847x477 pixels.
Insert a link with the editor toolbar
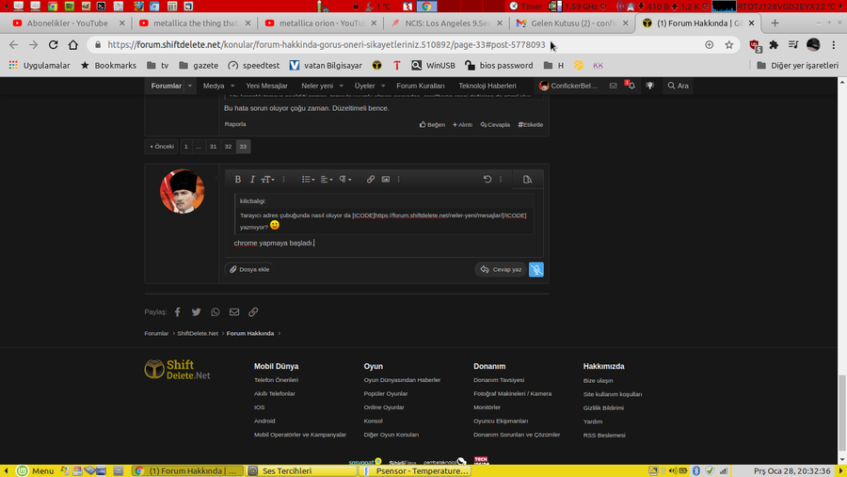371,180
